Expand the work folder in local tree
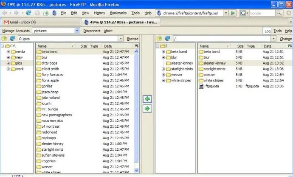 click(x=8, y=69)
